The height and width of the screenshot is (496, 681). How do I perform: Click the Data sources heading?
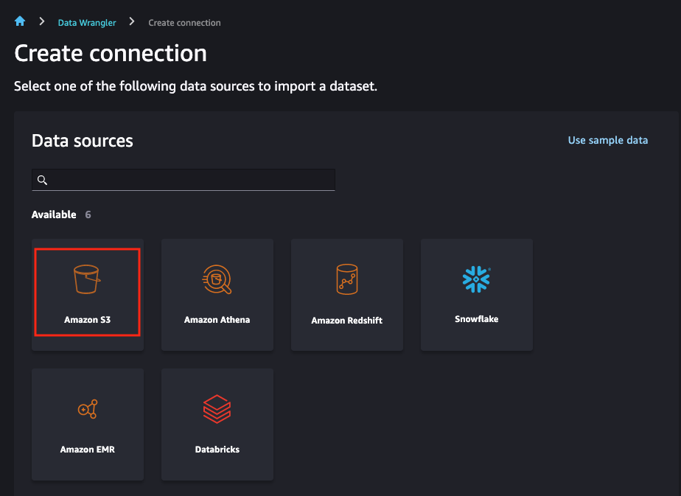point(83,141)
